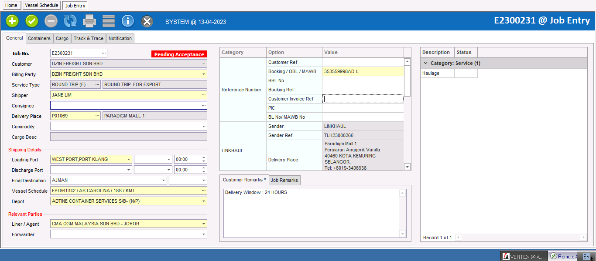Click the grey minus delete icon
This screenshot has width=596, height=261.
(x=51, y=21)
